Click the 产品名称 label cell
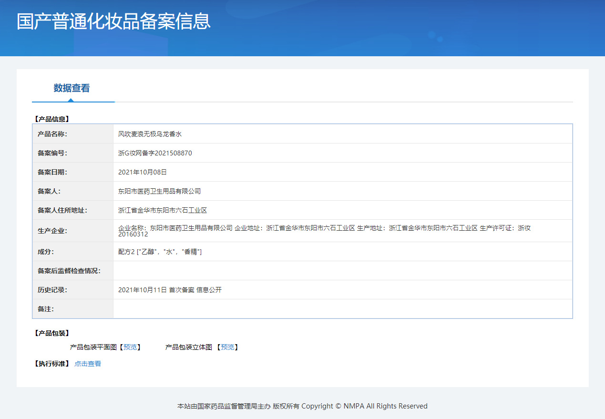This screenshot has height=419, width=605. tap(73, 134)
